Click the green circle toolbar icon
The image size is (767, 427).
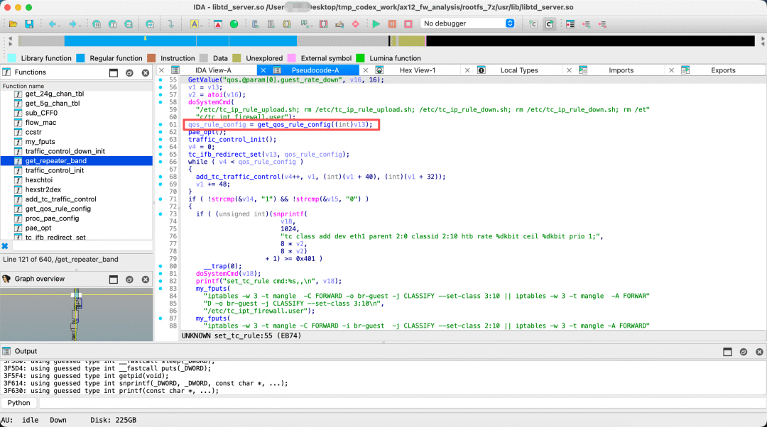click(x=234, y=23)
